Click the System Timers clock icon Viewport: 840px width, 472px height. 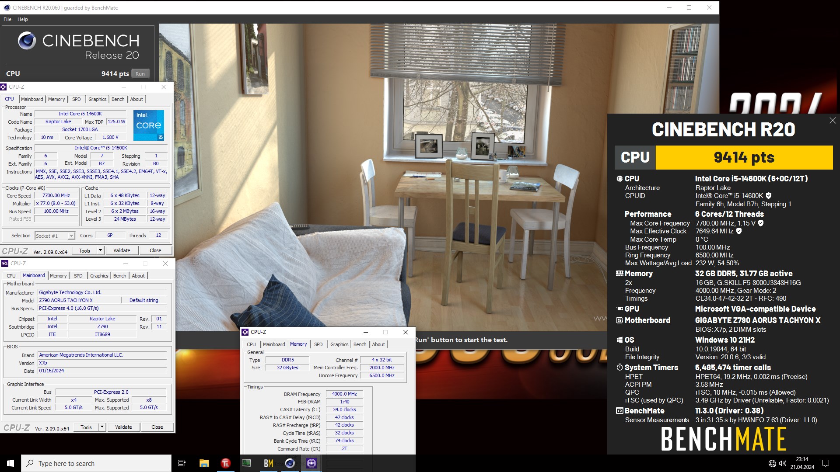coord(619,368)
